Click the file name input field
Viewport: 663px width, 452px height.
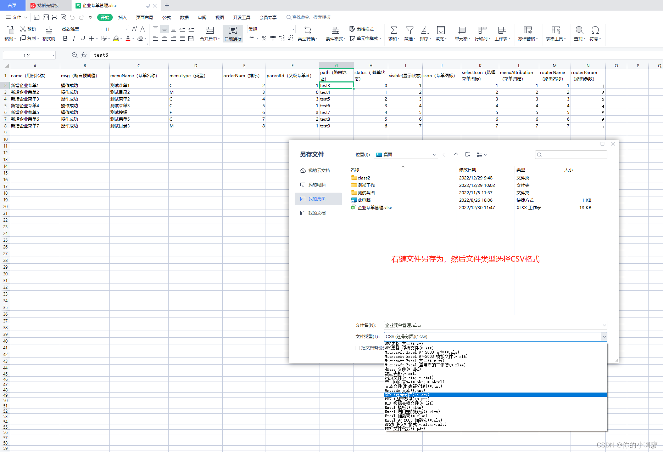point(492,325)
